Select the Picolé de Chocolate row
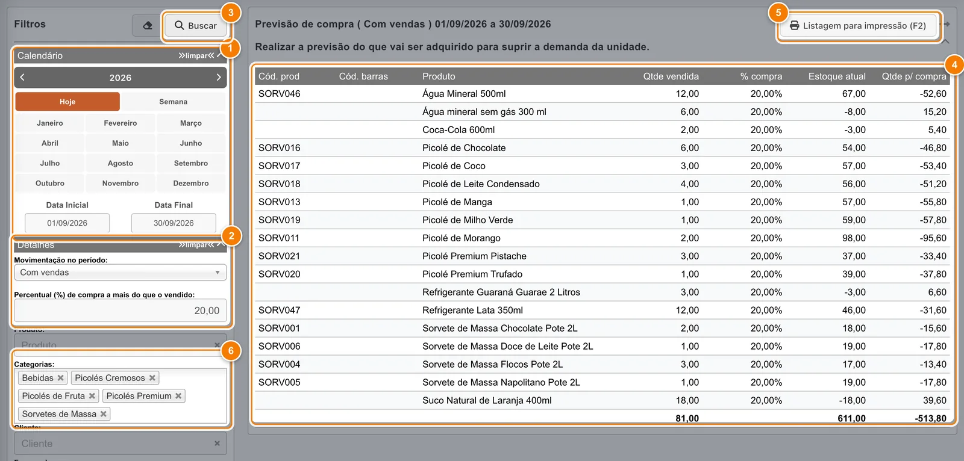Image resolution: width=964 pixels, height=461 pixels. [602, 148]
